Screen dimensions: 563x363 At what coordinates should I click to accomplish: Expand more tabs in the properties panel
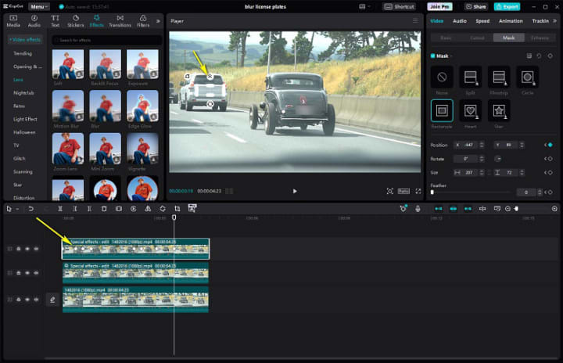click(x=556, y=21)
